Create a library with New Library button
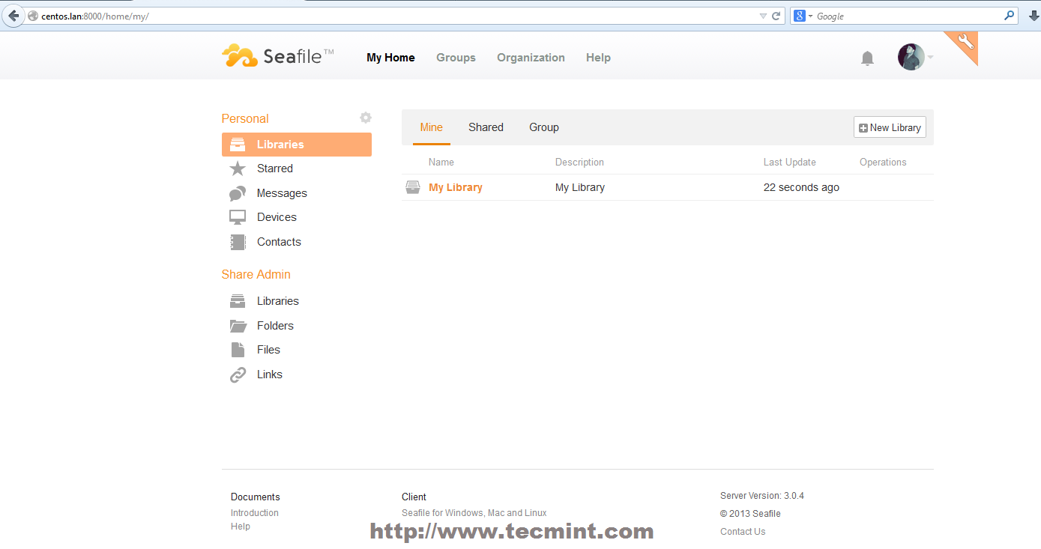The height and width of the screenshot is (549, 1041). click(890, 127)
